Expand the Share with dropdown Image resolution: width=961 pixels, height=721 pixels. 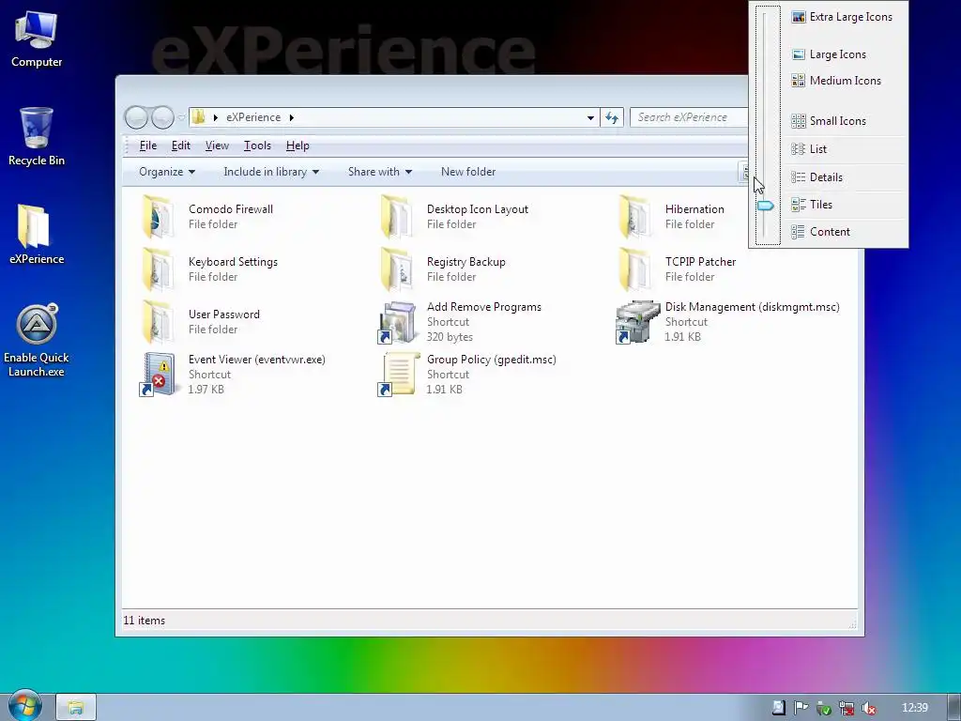pyautogui.click(x=379, y=172)
